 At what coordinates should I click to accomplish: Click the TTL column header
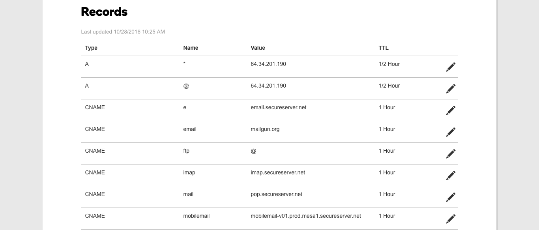(384, 48)
